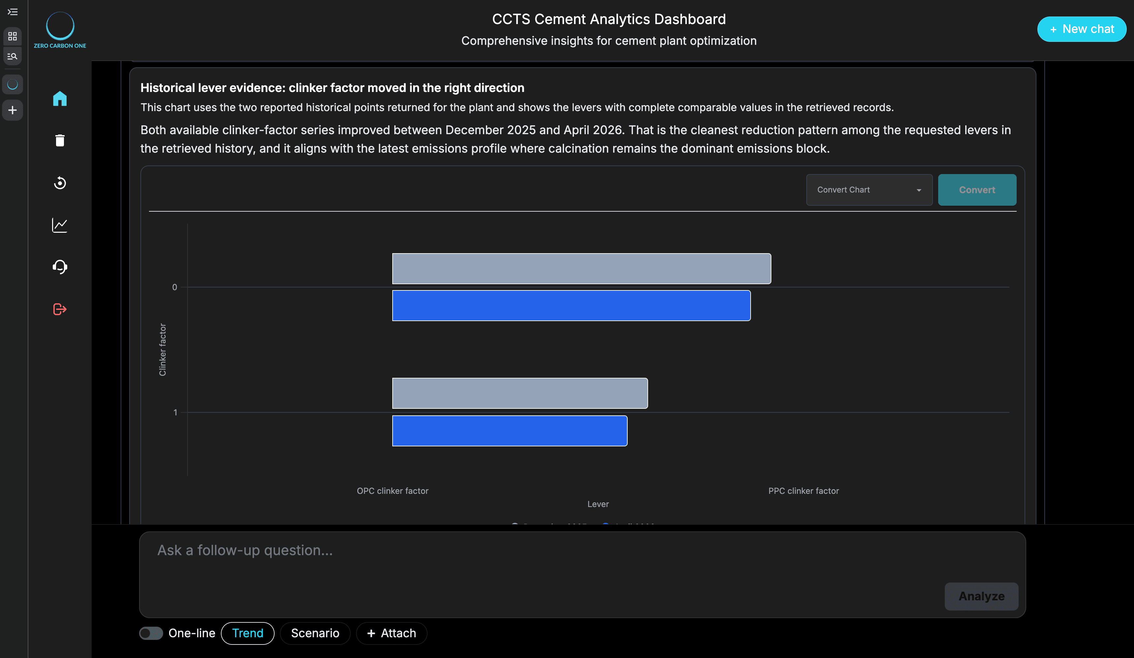The width and height of the screenshot is (1134, 658).
Task: Select the Zero Carbon One logo icon
Action: [13, 84]
